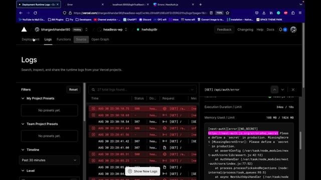Viewport: 321px width, 180px height.
Task: Open the Functions tab
Action: pos(64,39)
